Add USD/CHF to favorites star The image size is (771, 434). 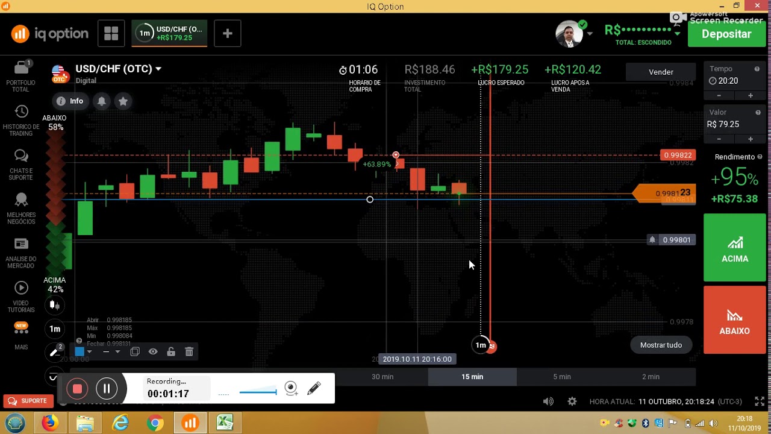pos(123,101)
